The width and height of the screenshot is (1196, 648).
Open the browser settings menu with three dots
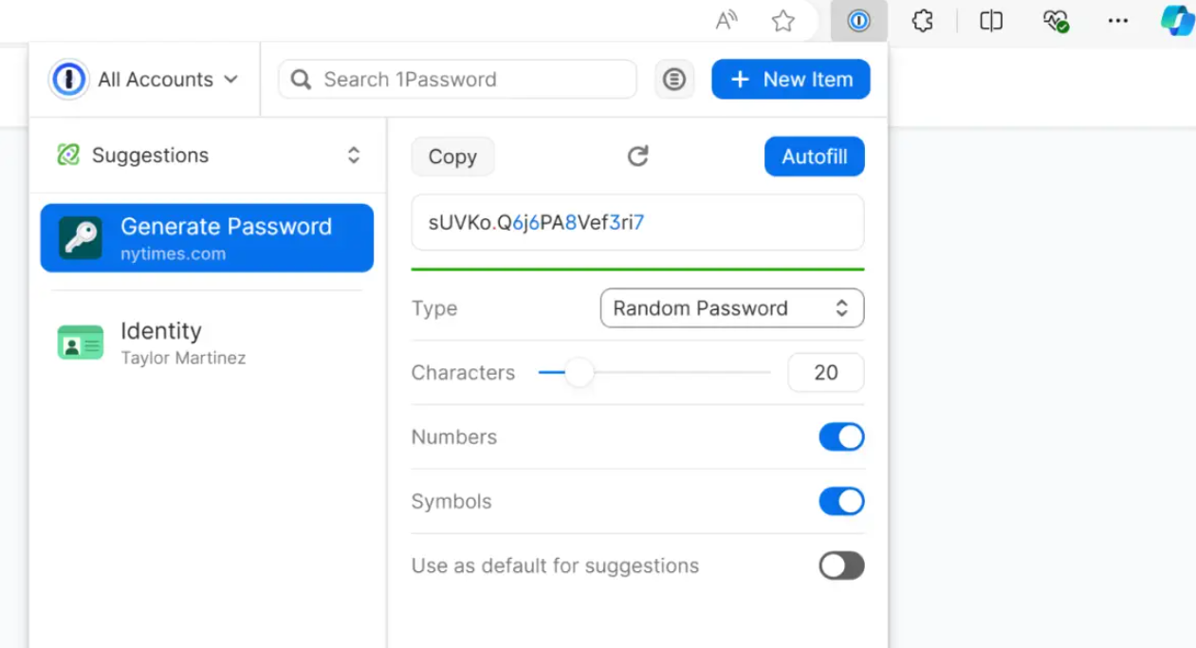1117,20
